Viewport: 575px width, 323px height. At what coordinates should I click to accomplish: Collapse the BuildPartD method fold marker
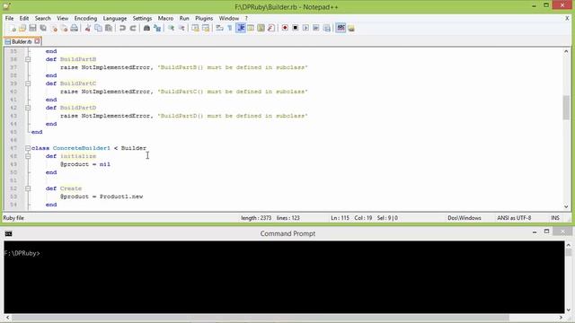tap(28, 108)
